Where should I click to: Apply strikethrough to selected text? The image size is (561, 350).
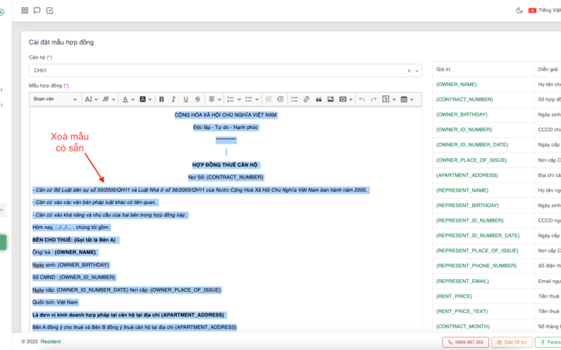(198, 99)
